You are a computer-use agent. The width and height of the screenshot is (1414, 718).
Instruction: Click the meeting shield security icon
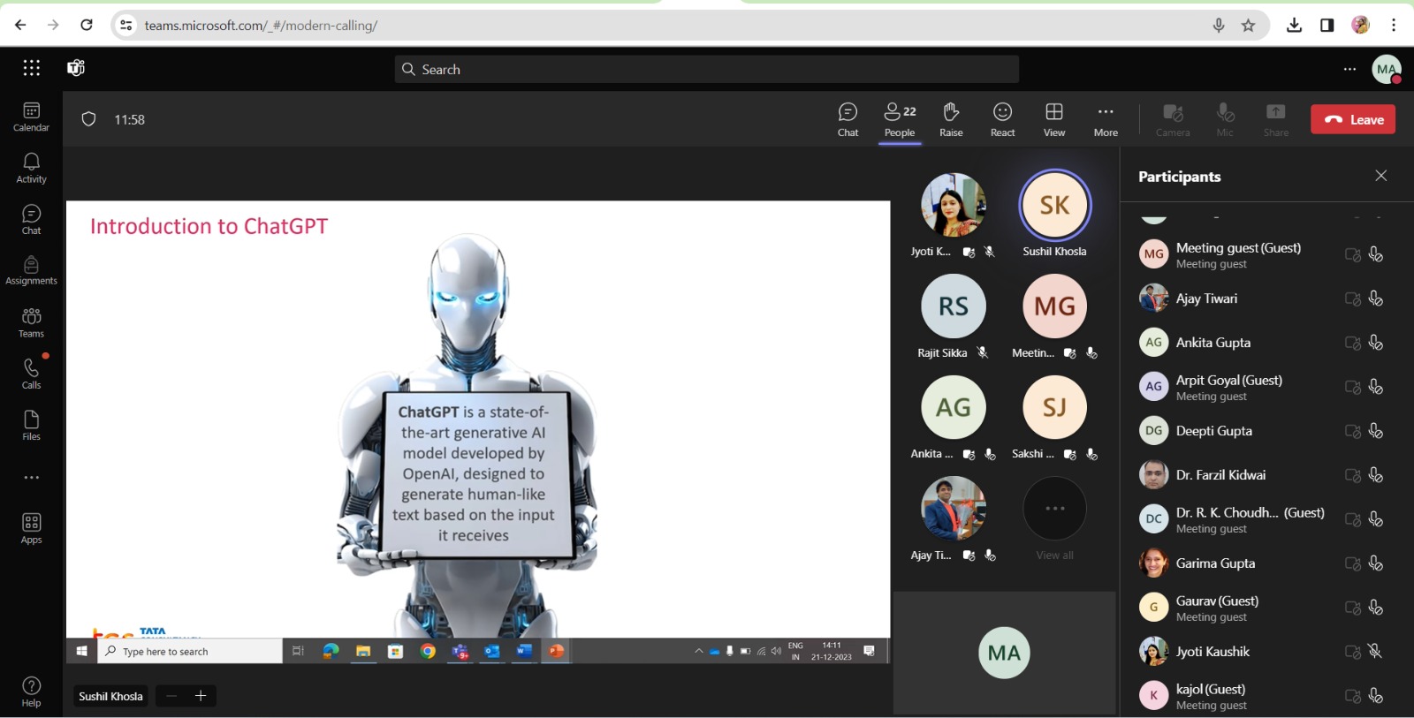[88, 119]
